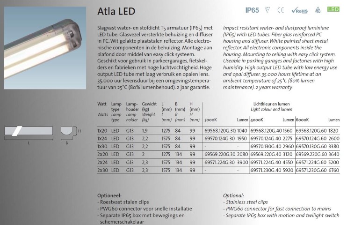The height and width of the screenshot is (225, 347).
Task: Click the 2x24 wattage cell
Action: [102, 163]
